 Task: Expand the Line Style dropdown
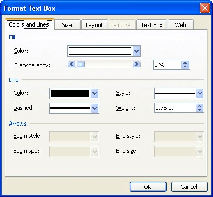200,93
